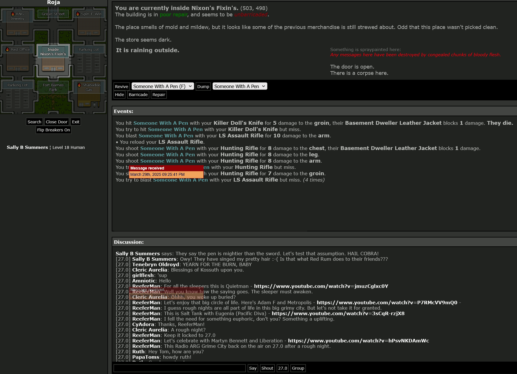517x374 pixels.
Task: Click the flame icon on RNG Jewelry tile
Action: [13, 14]
